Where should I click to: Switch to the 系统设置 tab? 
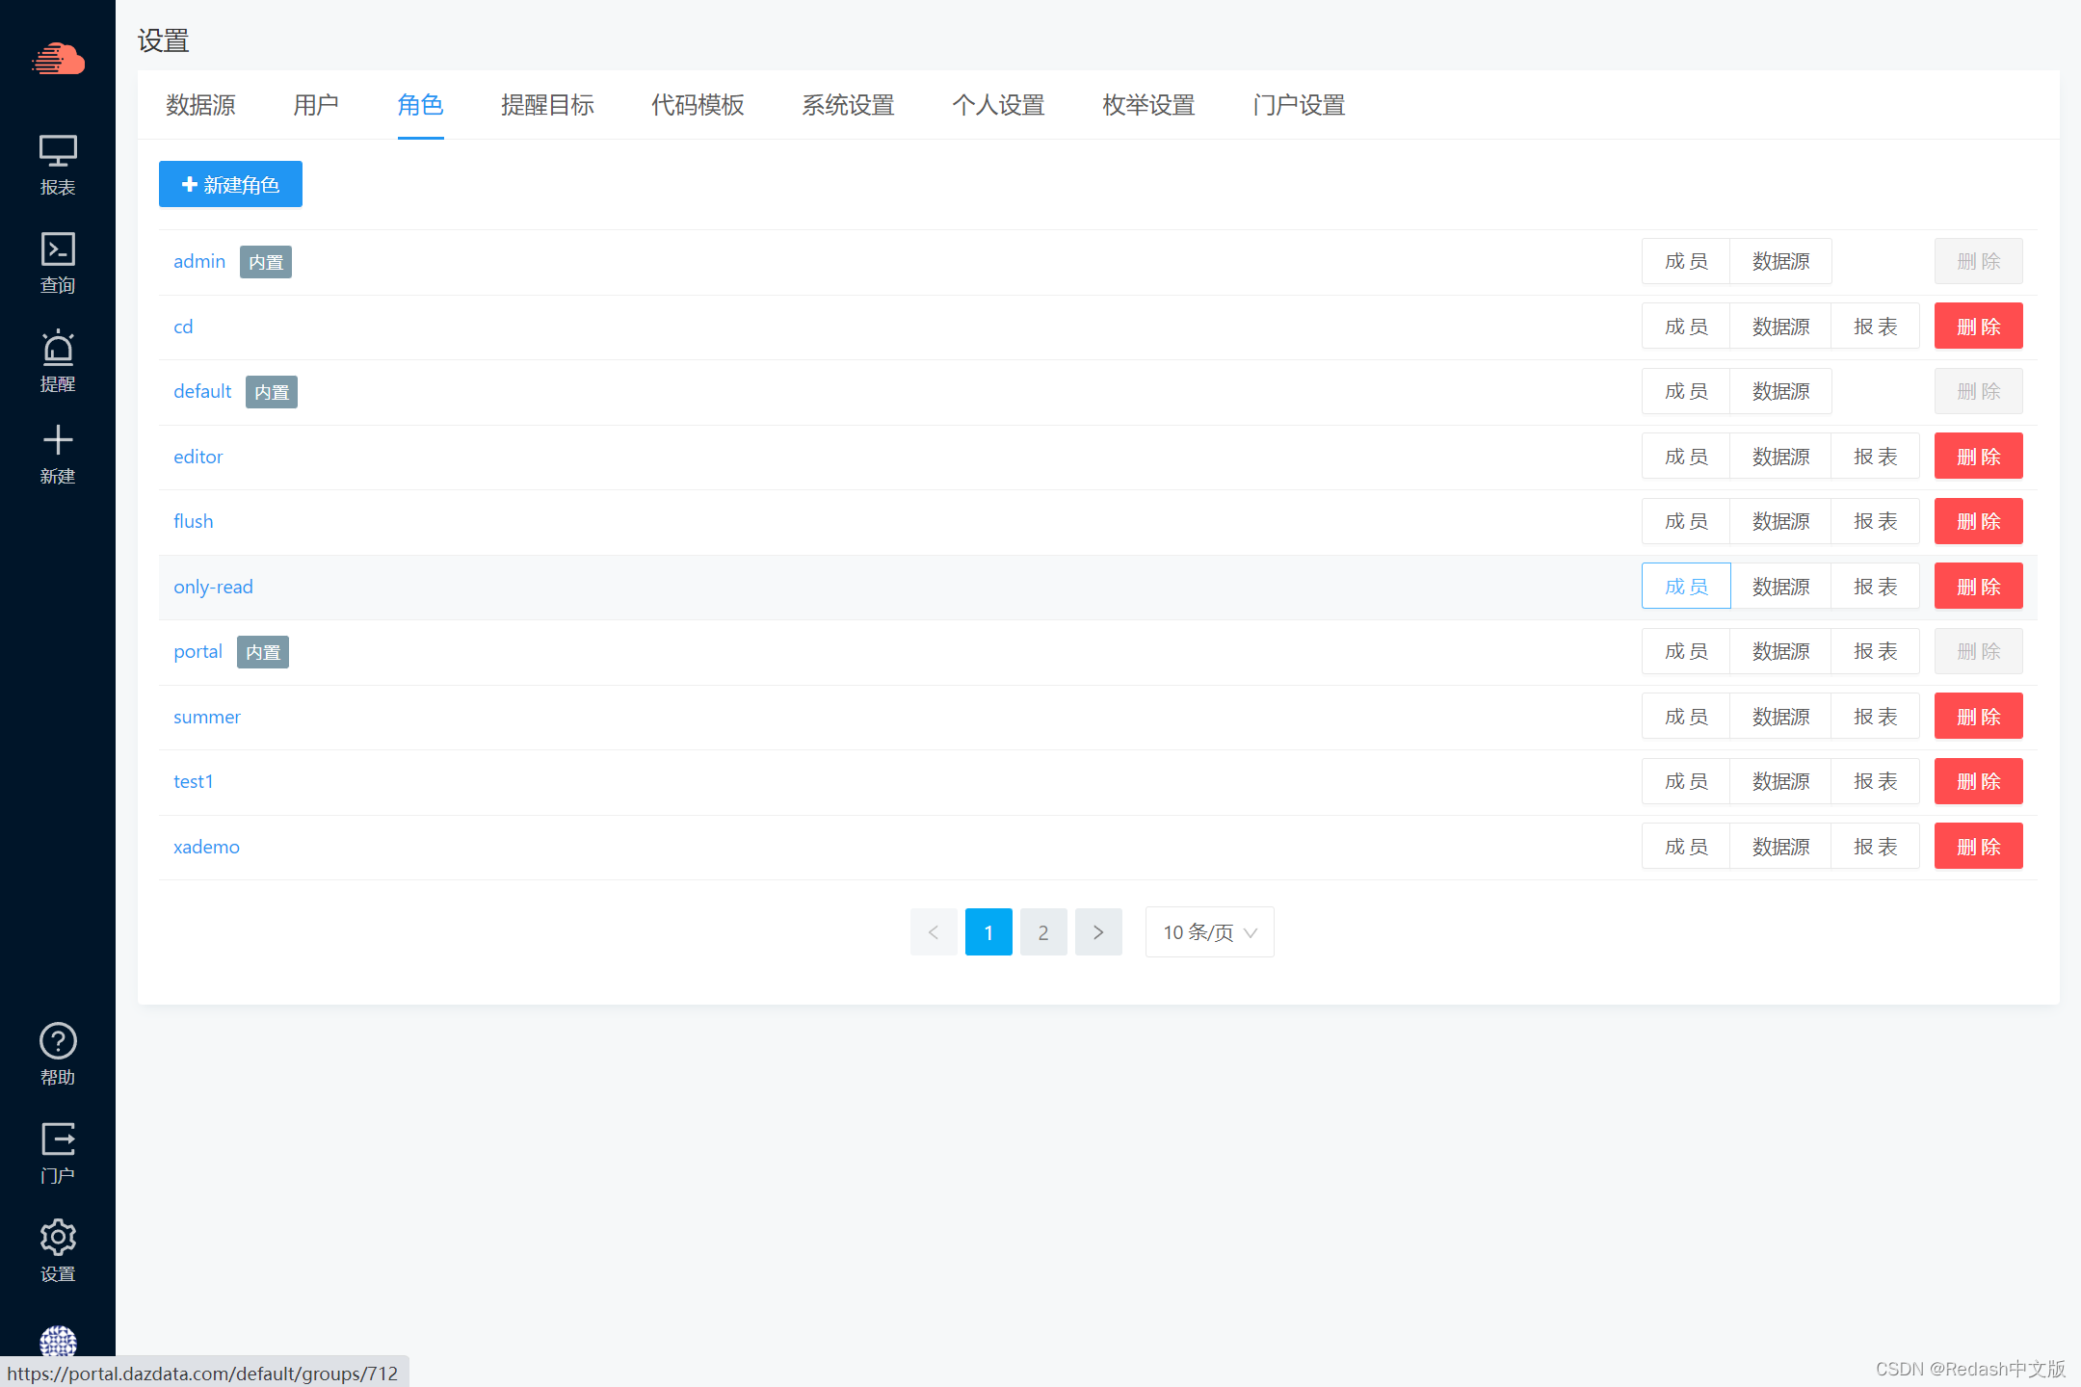click(x=848, y=106)
